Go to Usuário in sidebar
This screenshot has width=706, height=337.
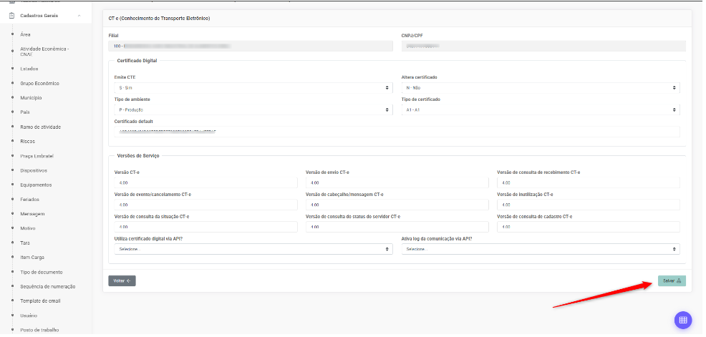(29, 316)
